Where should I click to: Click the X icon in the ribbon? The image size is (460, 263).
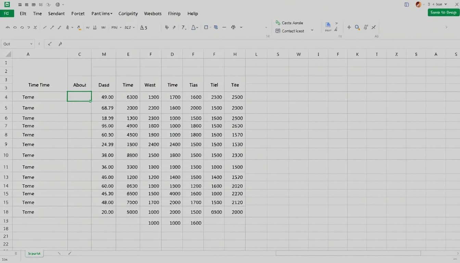click(373, 27)
